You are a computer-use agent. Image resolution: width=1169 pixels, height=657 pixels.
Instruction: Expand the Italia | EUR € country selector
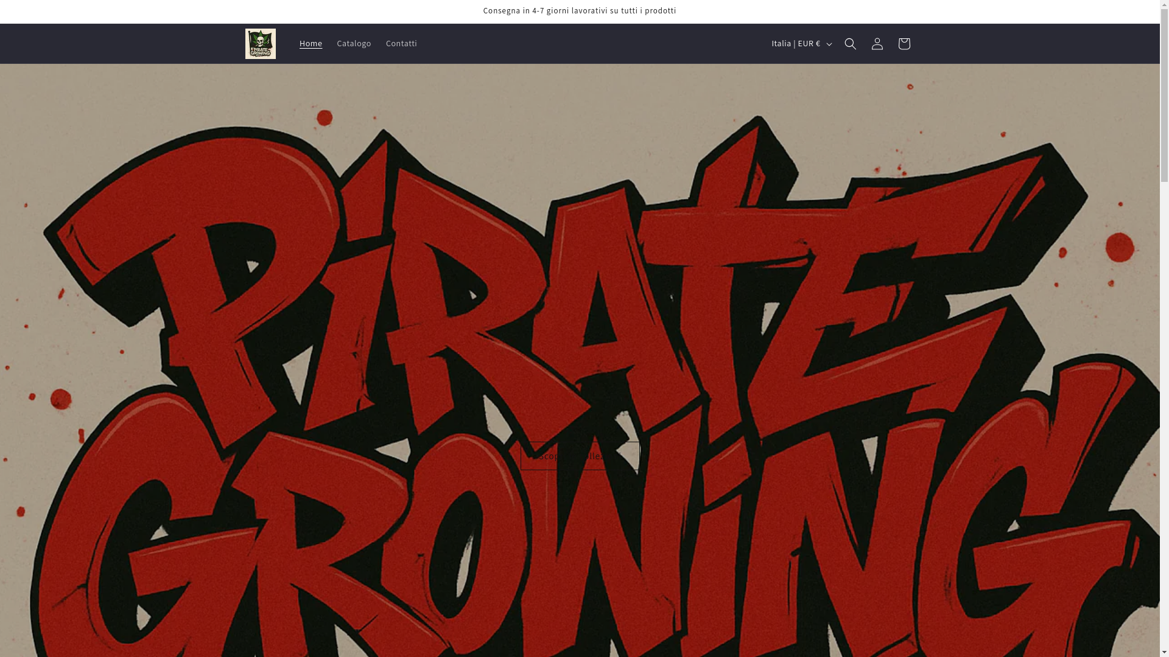point(801,44)
